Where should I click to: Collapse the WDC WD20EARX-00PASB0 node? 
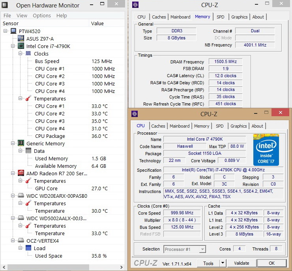[13, 195]
